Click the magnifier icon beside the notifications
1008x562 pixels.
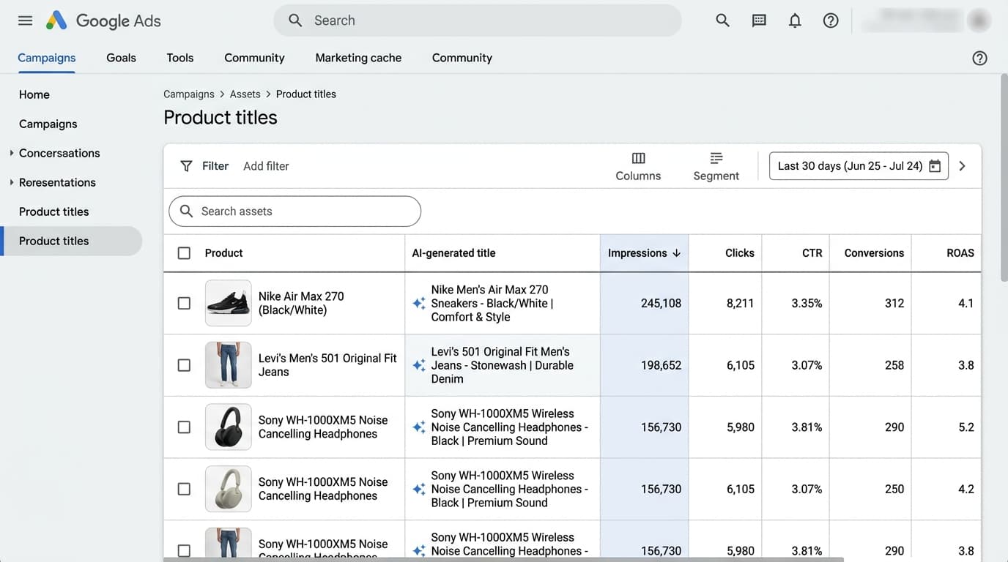[722, 20]
